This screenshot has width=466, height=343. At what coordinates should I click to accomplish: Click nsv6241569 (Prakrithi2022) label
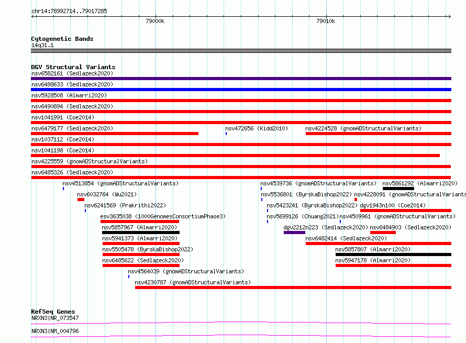(x=125, y=205)
